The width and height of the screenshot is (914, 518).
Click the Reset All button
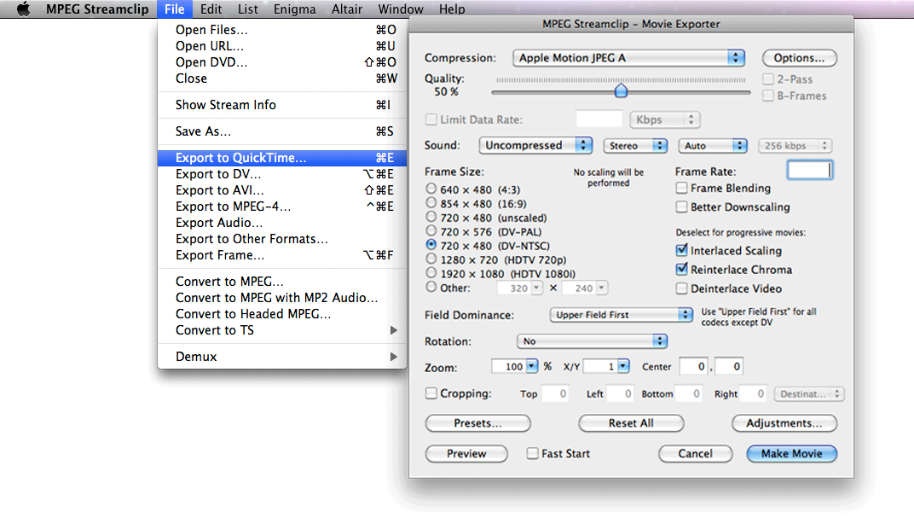click(631, 423)
